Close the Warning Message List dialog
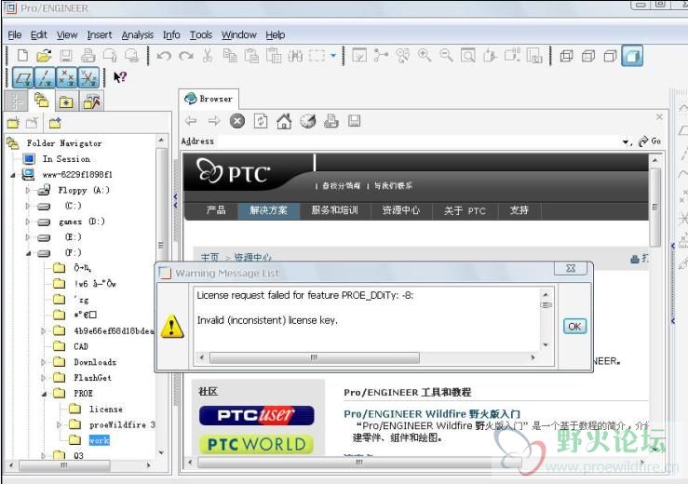Viewport: 688px width, 484px height. (x=571, y=268)
